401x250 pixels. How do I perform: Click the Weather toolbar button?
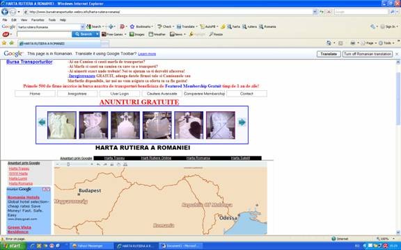pos(157,34)
